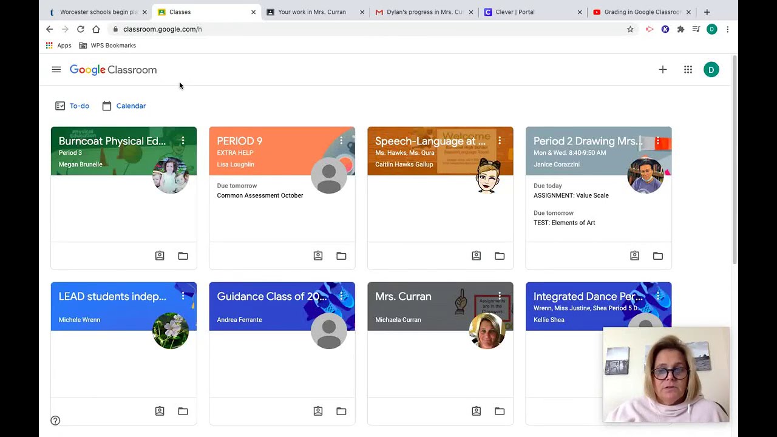Click Janice Corazzini's teacher photo

(x=645, y=175)
